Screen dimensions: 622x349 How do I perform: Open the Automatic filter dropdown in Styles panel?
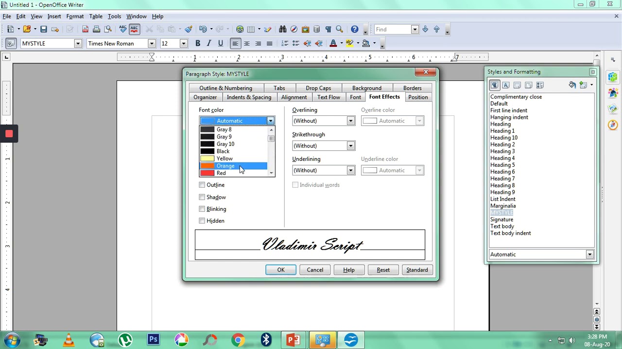click(x=589, y=254)
